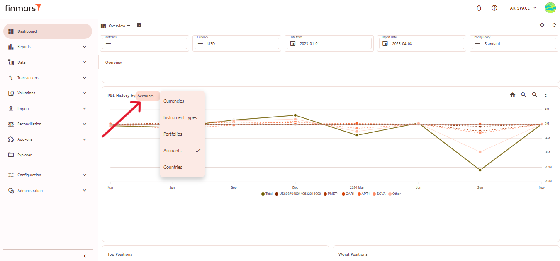Click the notification bell icon
Screen dimensions: 560x261
coord(479,8)
